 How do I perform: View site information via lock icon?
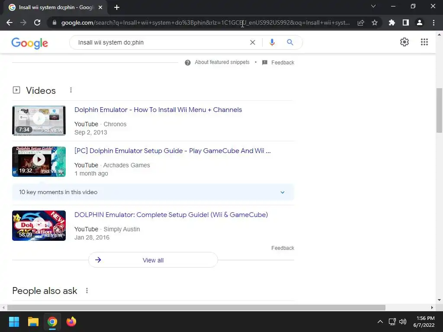[55, 22]
